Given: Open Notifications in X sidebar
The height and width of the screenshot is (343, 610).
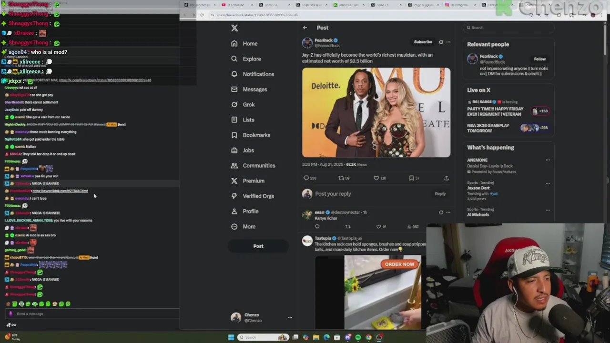Looking at the screenshot, I should (253, 74).
